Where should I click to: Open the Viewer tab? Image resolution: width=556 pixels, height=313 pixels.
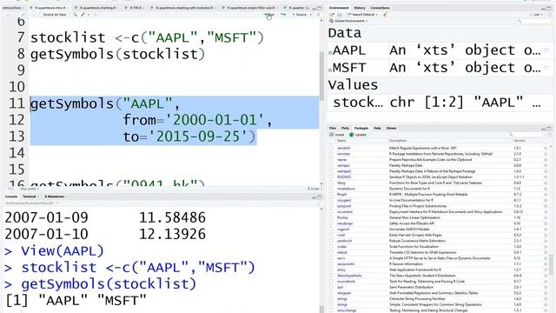click(391, 128)
